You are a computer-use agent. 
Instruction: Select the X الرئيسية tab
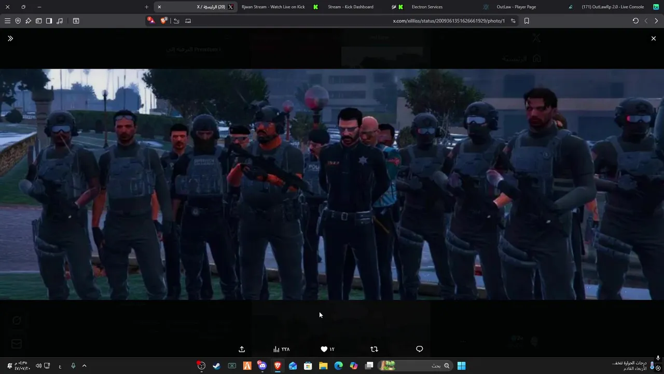[x=196, y=7]
